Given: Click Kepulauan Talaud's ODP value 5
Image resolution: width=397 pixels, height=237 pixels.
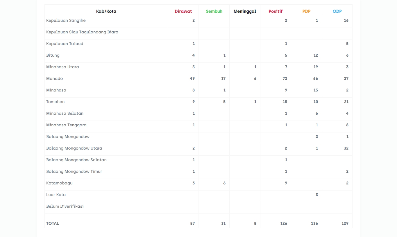Looking at the screenshot, I should pos(347,44).
